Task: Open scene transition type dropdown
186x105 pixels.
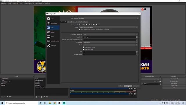Action: point(151,79)
